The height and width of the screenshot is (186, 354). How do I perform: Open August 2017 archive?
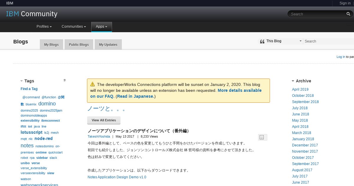(302, 170)
